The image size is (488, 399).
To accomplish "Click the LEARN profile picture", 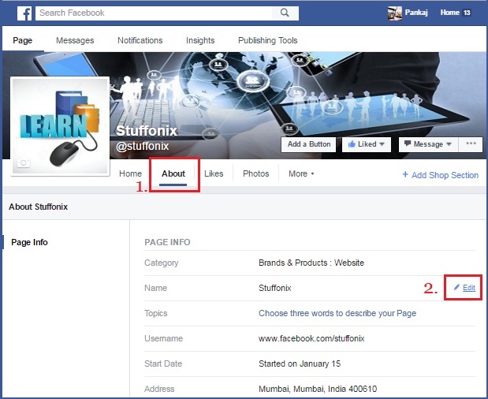I will point(60,126).
